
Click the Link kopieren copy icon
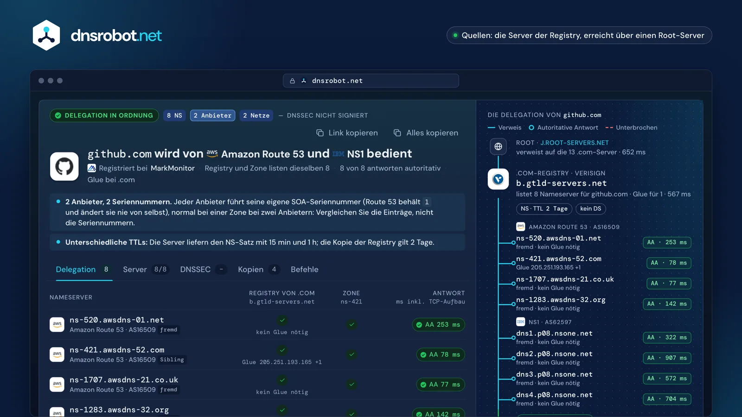click(x=320, y=133)
